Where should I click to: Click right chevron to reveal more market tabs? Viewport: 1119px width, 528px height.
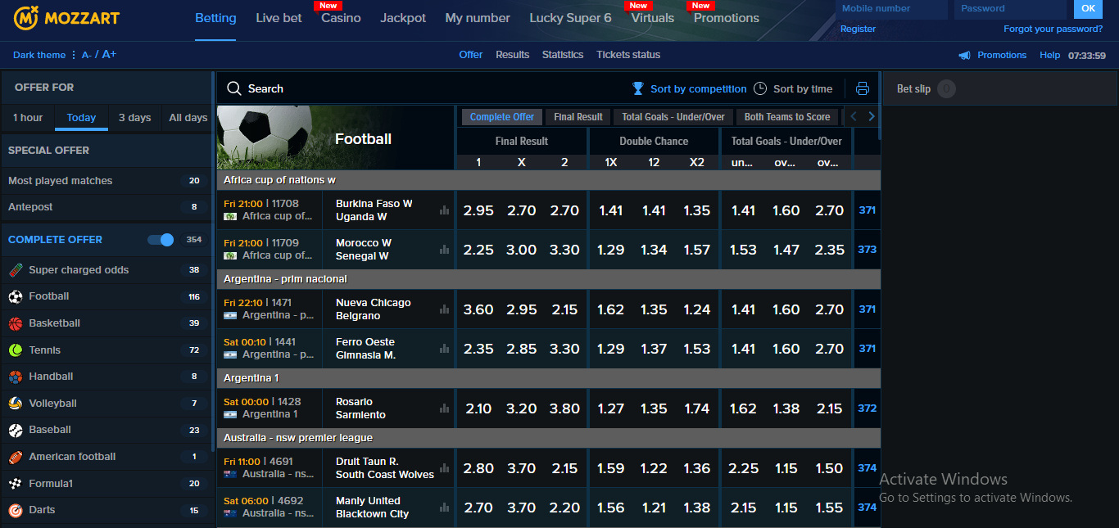coord(871,116)
